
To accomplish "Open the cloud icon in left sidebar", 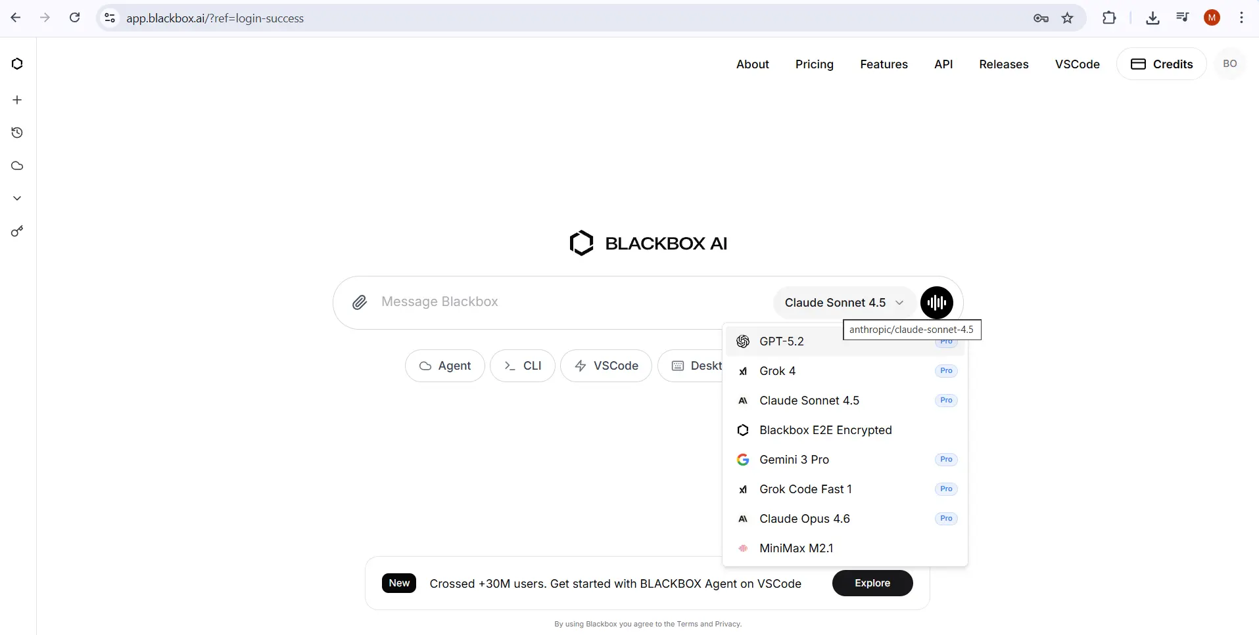I will (x=17, y=165).
